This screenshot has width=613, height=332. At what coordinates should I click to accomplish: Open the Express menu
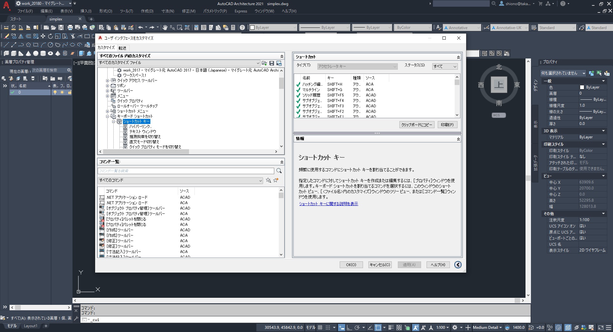point(241,11)
